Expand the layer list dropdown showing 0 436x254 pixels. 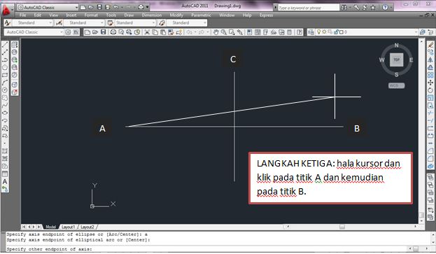416,32
